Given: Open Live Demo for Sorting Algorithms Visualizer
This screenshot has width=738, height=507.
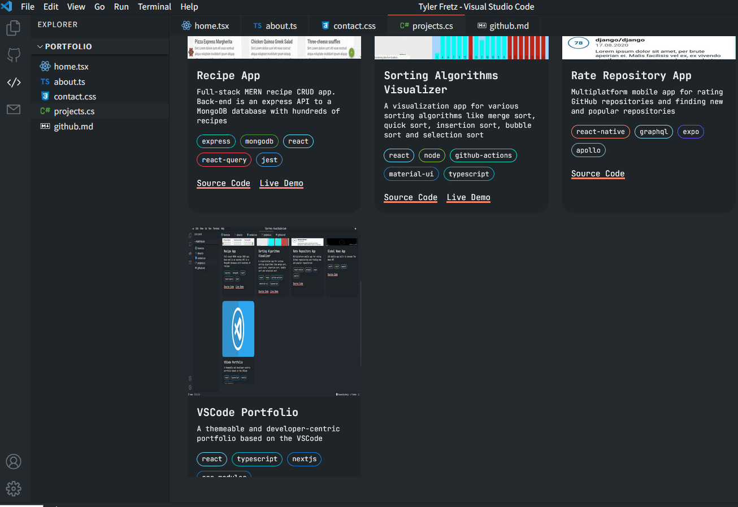Looking at the screenshot, I should coord(468,197).
